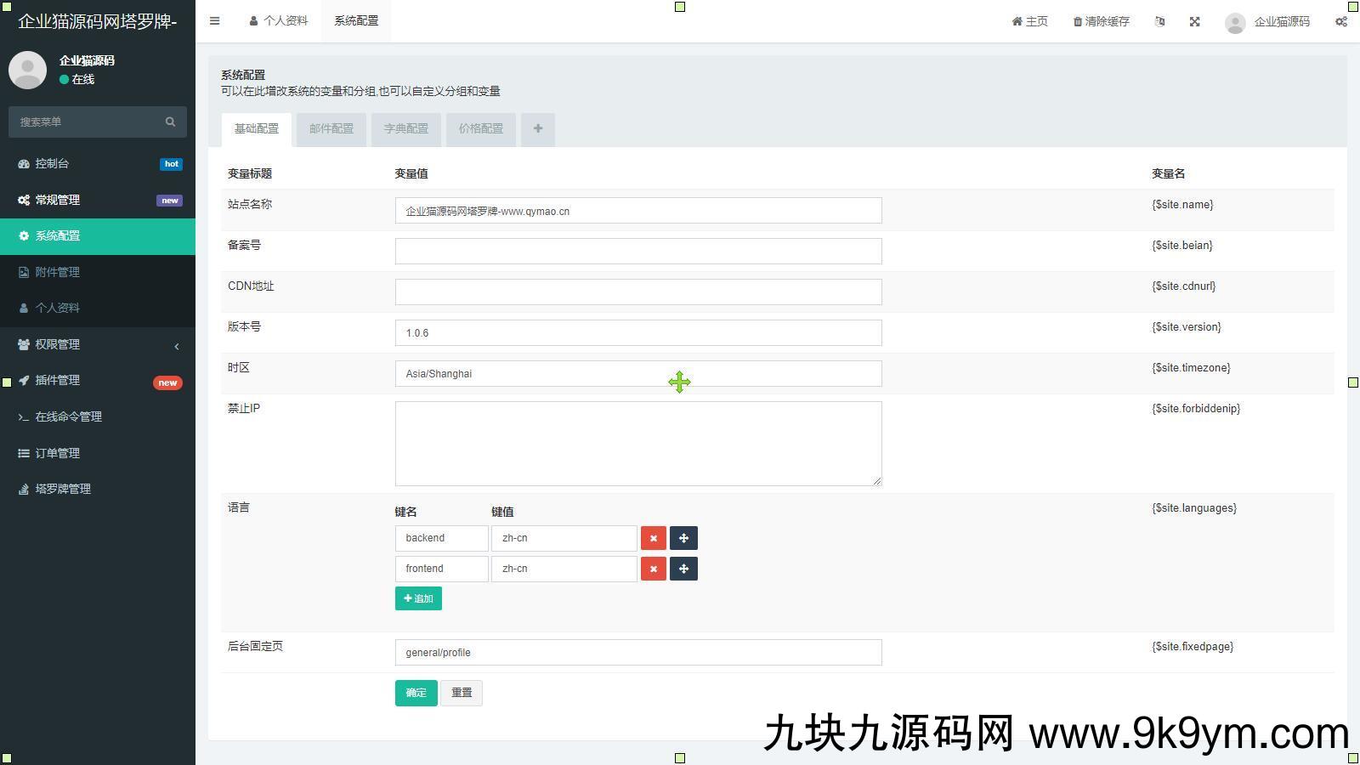Click the frontend row drag handle icon
Screen dimensions: 1360x765
click(683, 569)
